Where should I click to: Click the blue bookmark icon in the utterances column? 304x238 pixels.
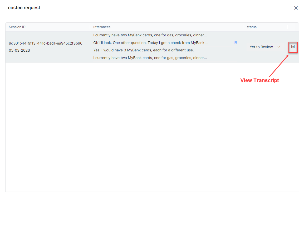[236, 42]
